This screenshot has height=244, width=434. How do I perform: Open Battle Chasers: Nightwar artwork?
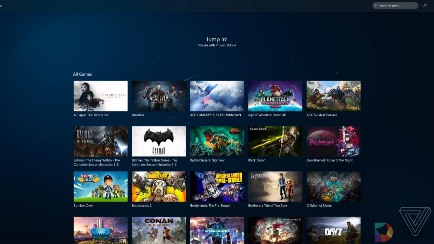click(217, 141)
